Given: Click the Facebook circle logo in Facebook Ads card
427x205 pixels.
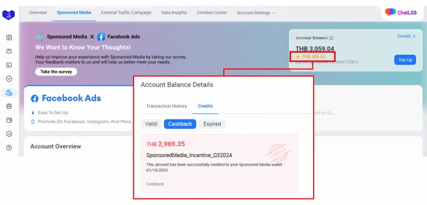Looking at the screenshot, I should point(35,99).
